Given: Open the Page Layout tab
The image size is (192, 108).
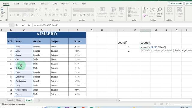Looking at the screenshot, I should pos(29,4).
